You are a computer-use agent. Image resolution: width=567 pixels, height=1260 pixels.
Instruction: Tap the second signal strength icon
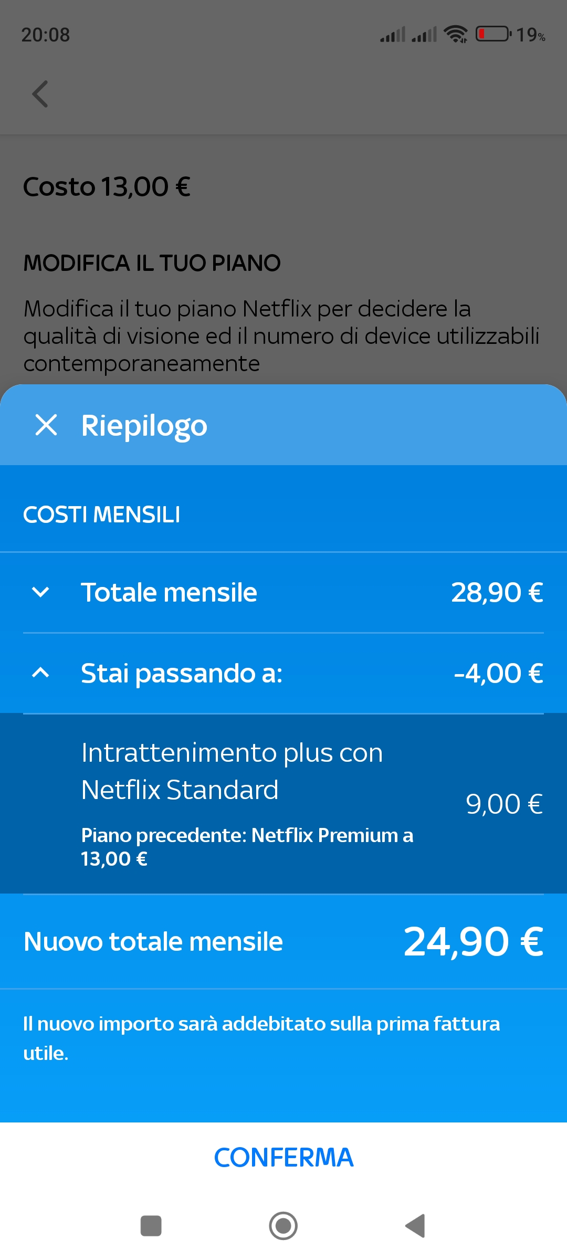click(424, 35)
